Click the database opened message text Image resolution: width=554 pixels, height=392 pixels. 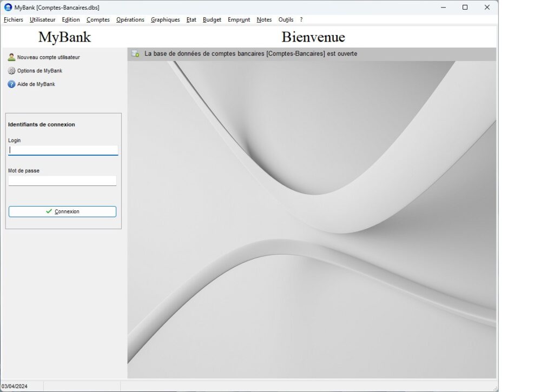click(251, 54)
